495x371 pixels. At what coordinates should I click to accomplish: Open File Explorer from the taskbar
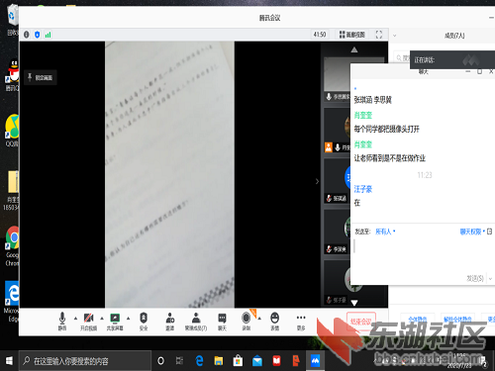219,361
